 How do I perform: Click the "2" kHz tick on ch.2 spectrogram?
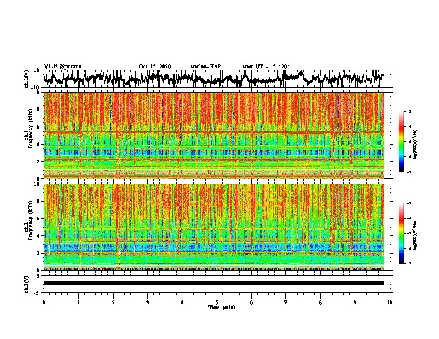(x=38, y=253)
